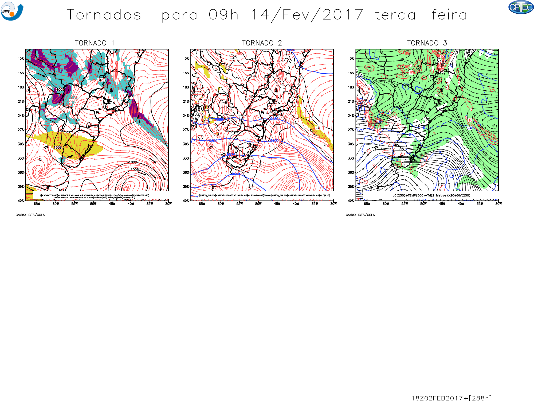This screenshot has height=401, width=534.
Task: Click the blue "9440" height contour label on the TORNADO 2 map
Action: coord(236,174)
